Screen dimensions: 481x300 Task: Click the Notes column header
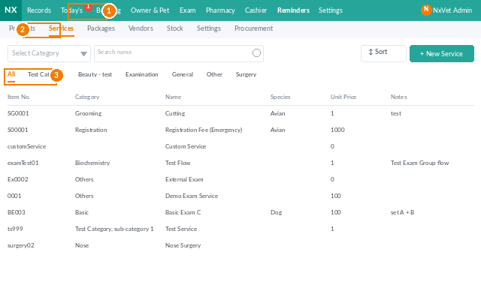click(x=399, y=97)
